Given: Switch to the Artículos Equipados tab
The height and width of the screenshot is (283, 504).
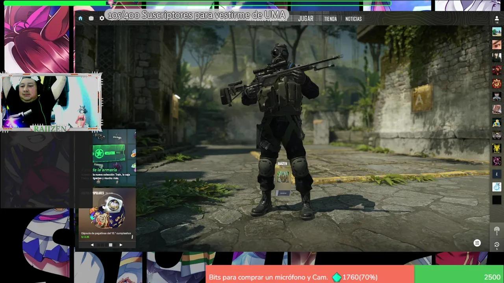Looking at the screenshot, I should coord(267,20).
